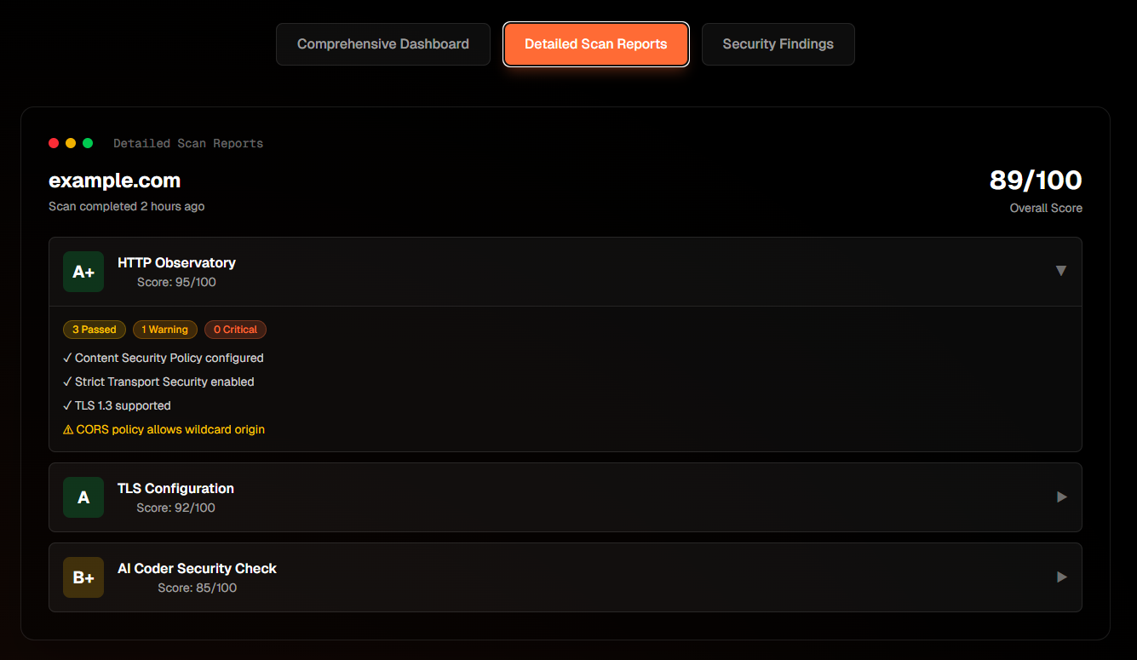Collapse the HTTP Observatory section
The height and width of the screenshot is (660, 1137).
1061,270
